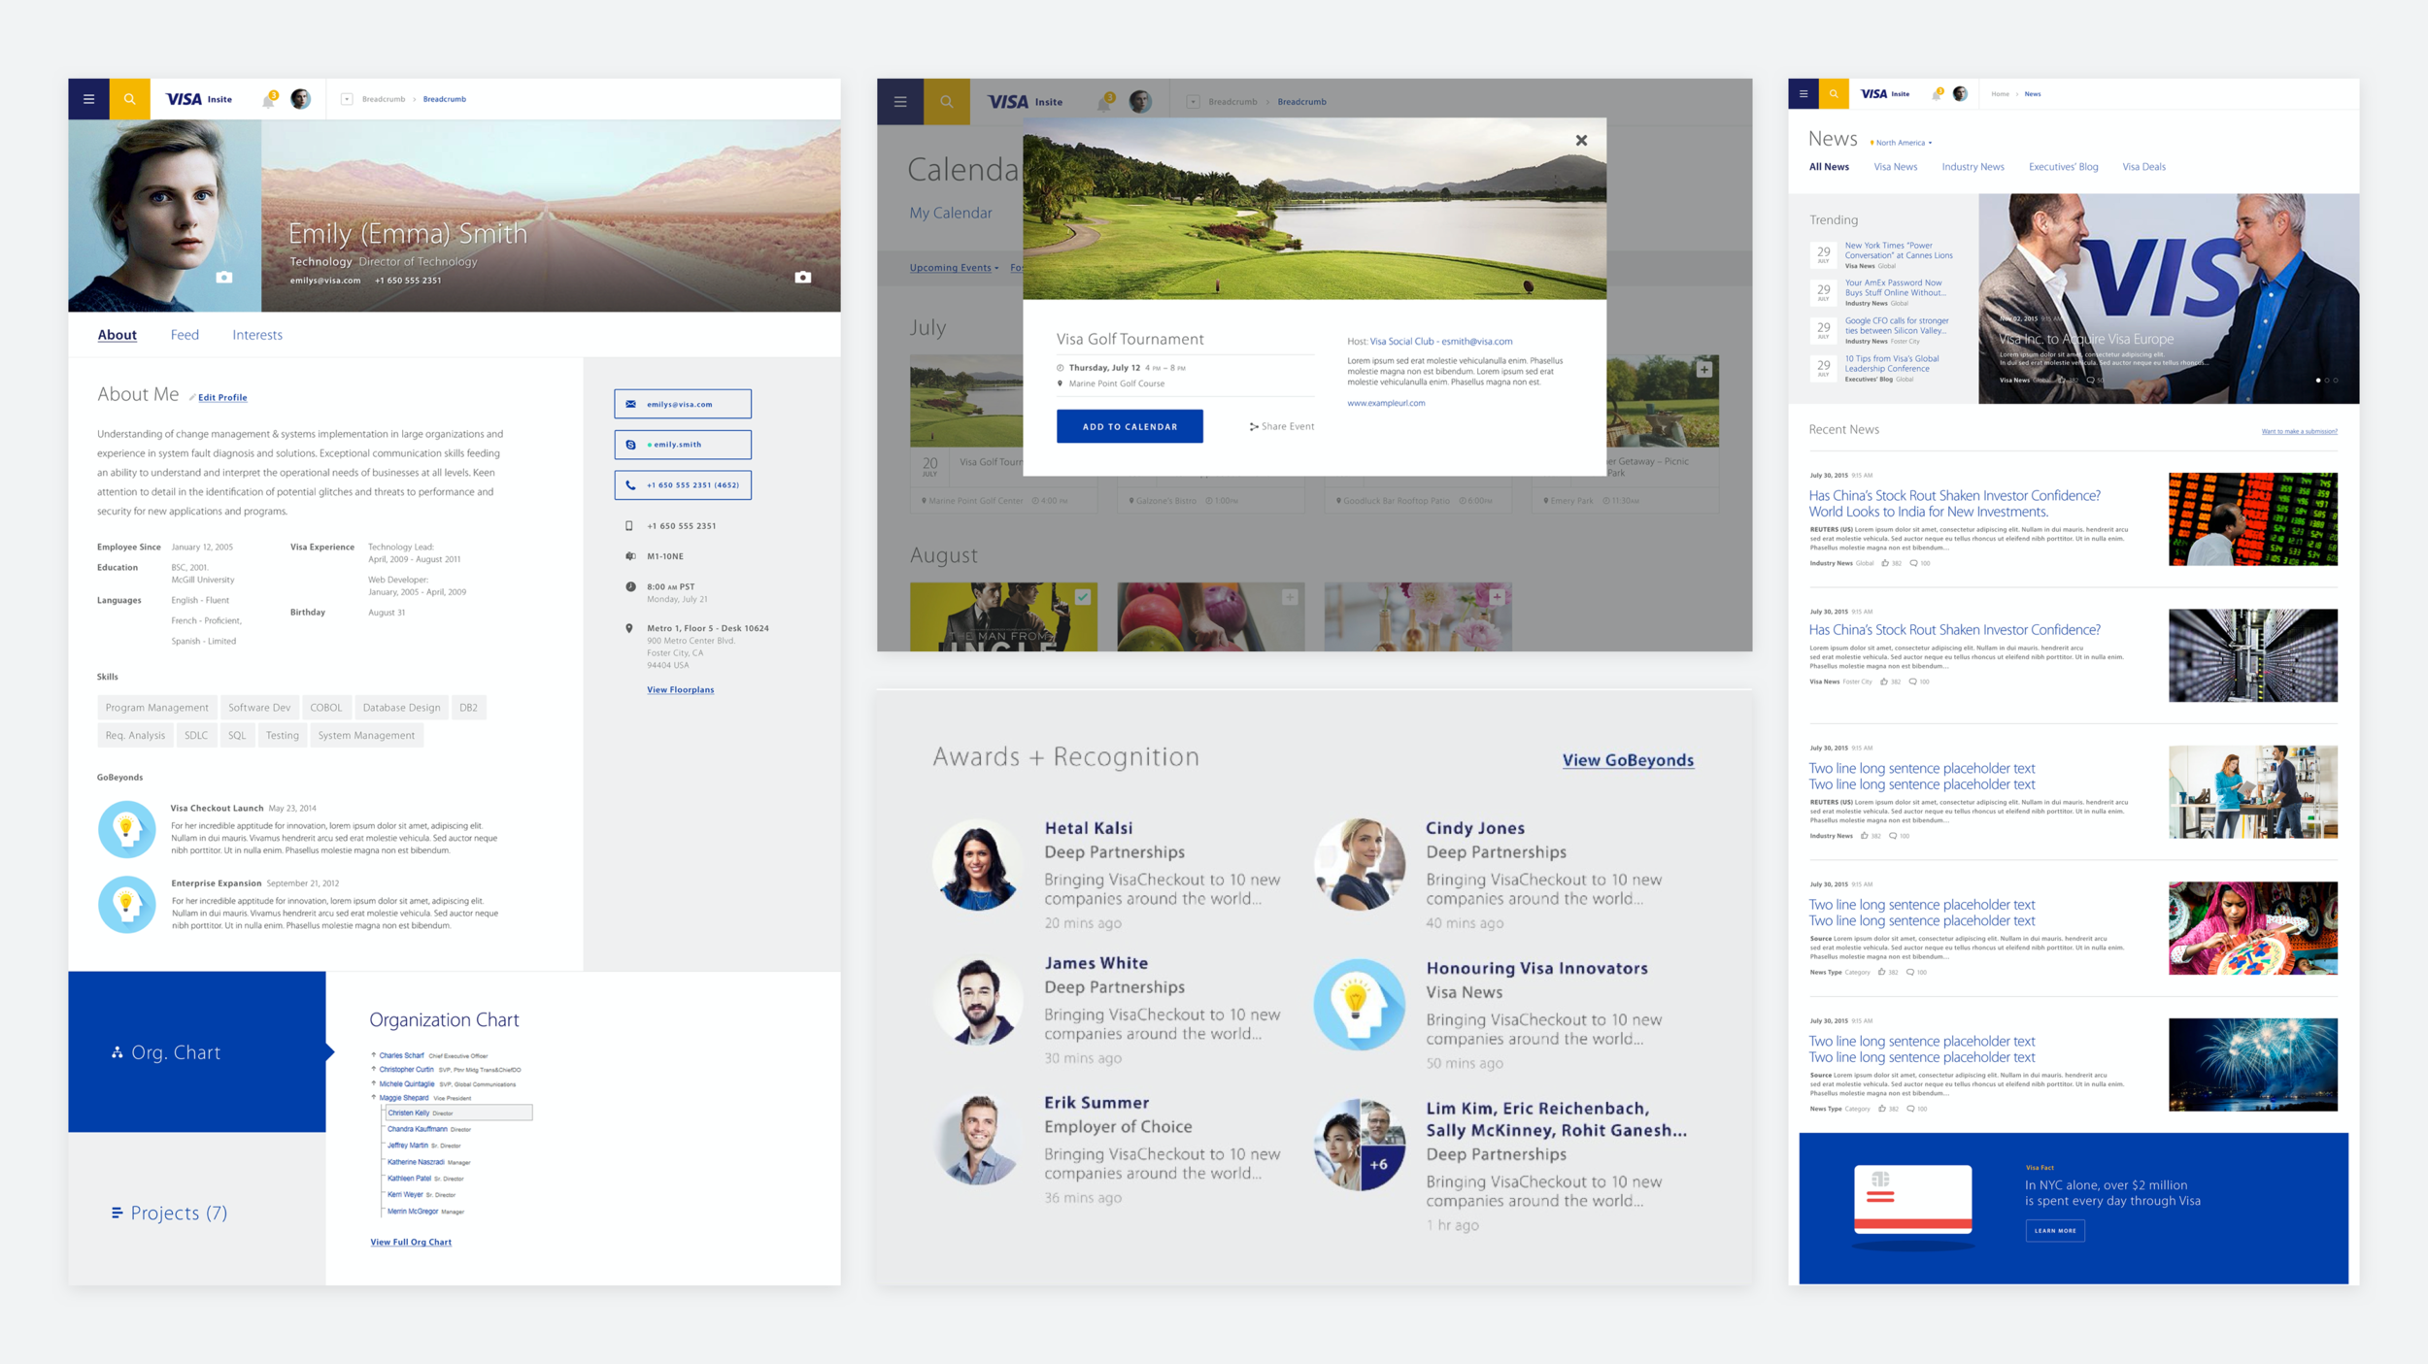
Task: Click camera icon on the desert cover image
Action: pyautogui.click(x=803, y=277)
